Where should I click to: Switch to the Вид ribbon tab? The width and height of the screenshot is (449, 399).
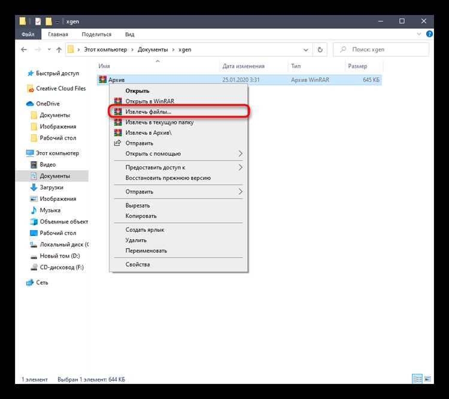pos(130,34)
